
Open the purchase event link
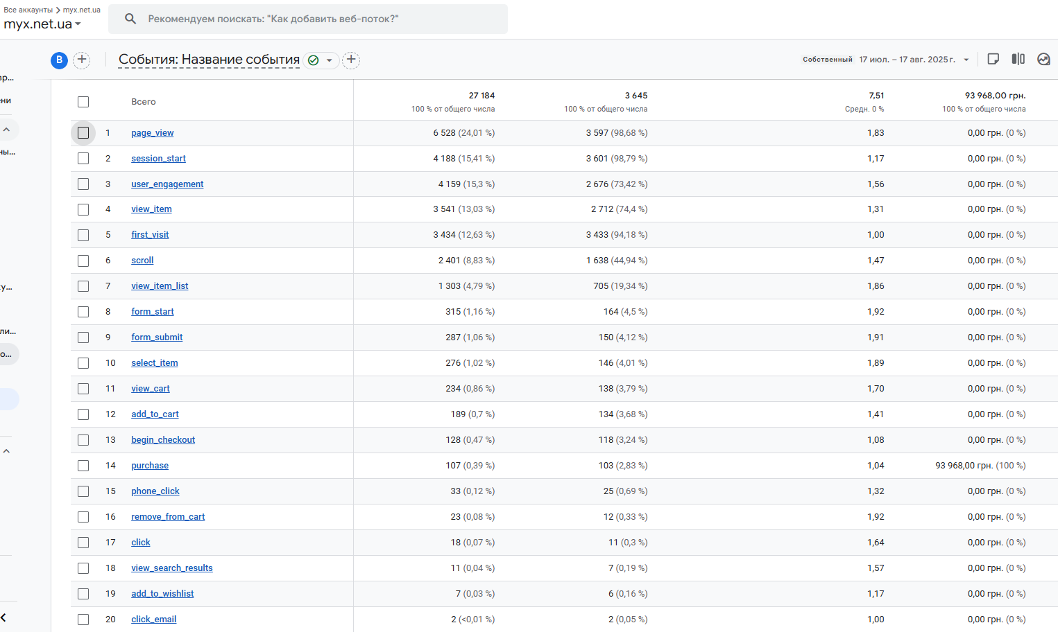coord(150,466)
